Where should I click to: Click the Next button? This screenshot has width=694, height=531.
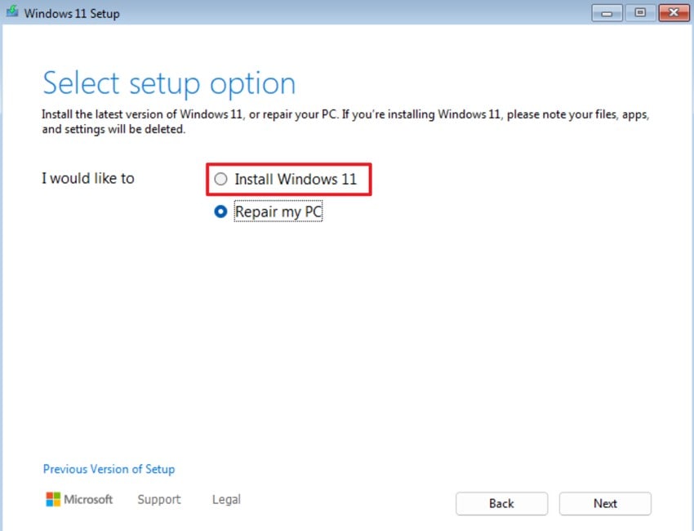[x=605, y=503]
